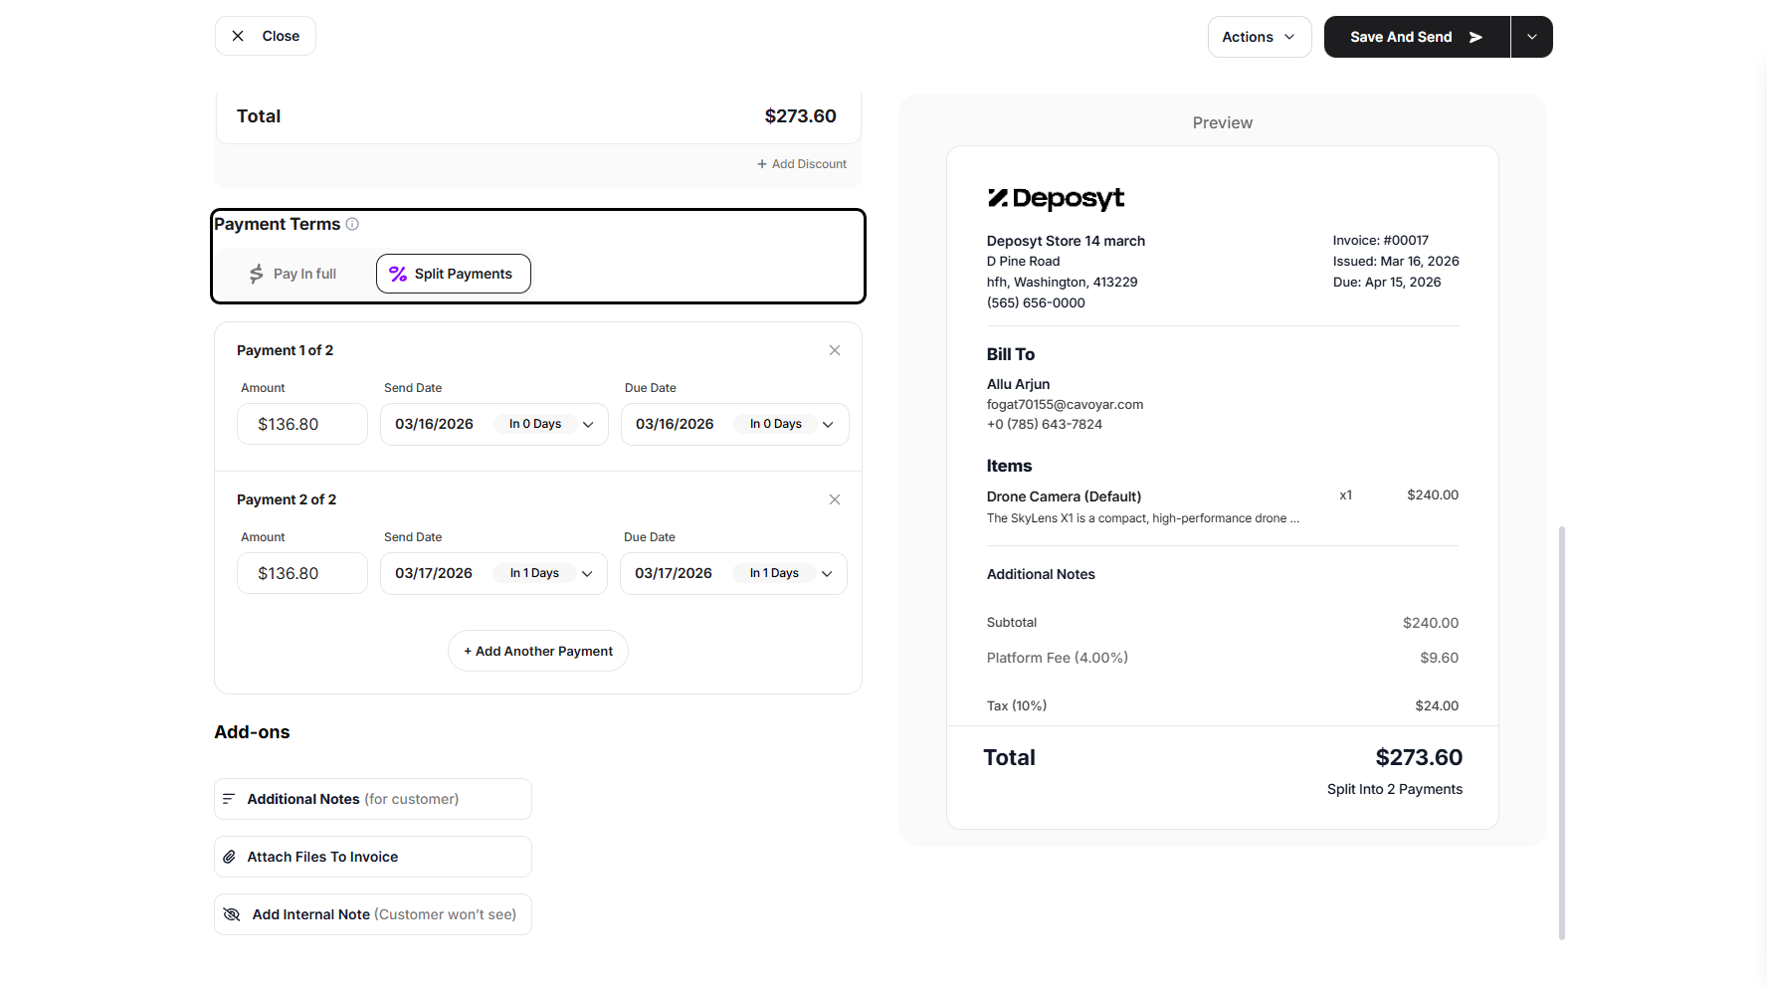Image resolution: width=1767 pixels, height=987 pixels.
Task: Click 'Invoice: #00017' text in preview
Action: pos(1381,240)
